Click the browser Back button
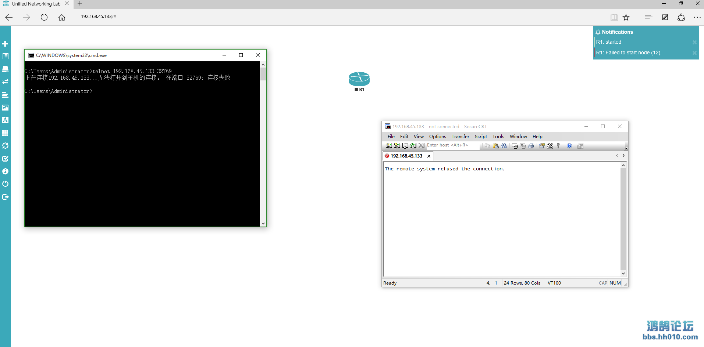 (x=9, y=17)
